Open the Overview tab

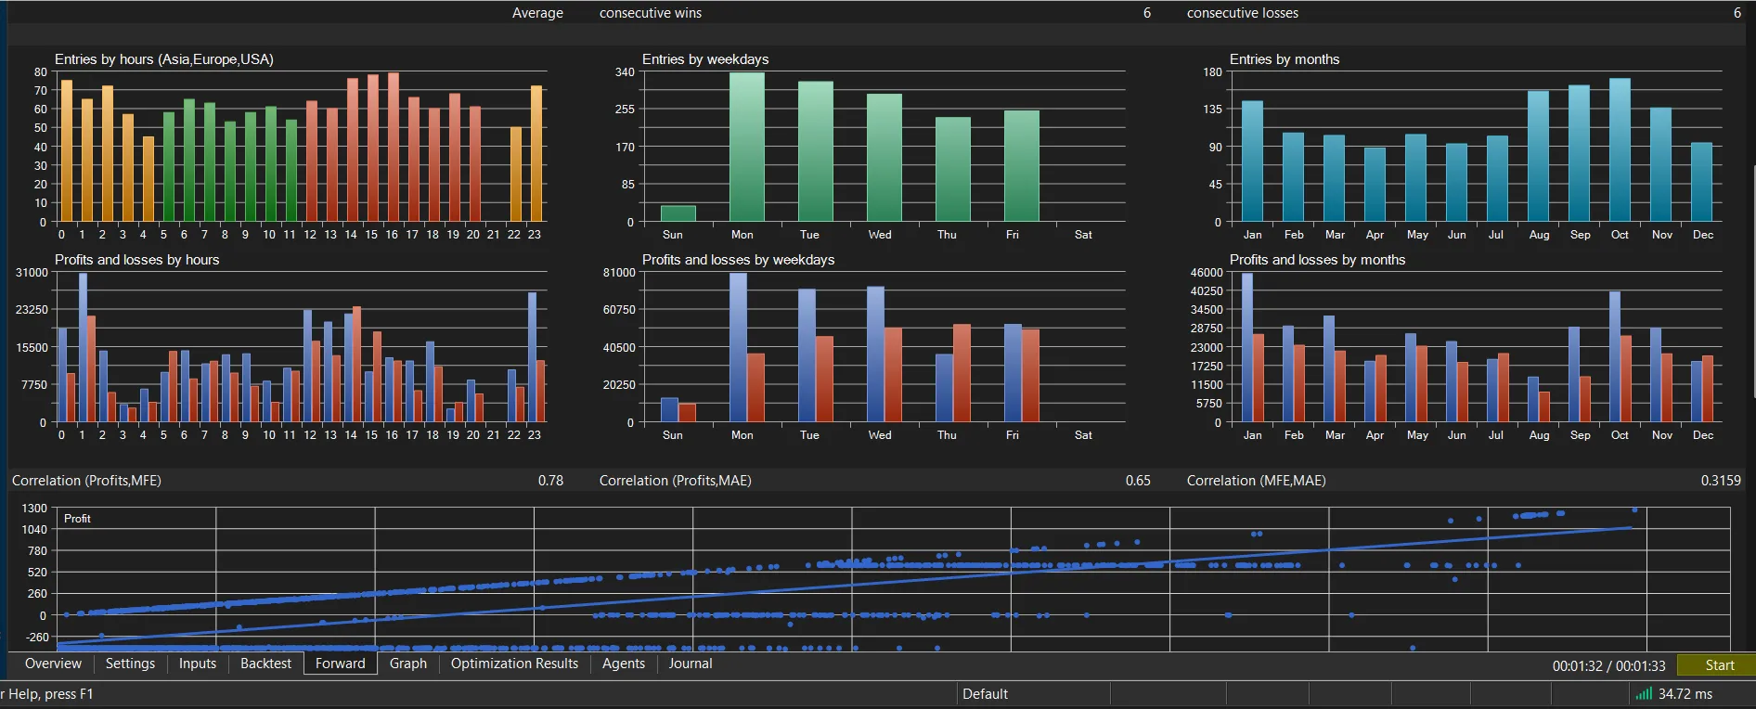point(53,664)
